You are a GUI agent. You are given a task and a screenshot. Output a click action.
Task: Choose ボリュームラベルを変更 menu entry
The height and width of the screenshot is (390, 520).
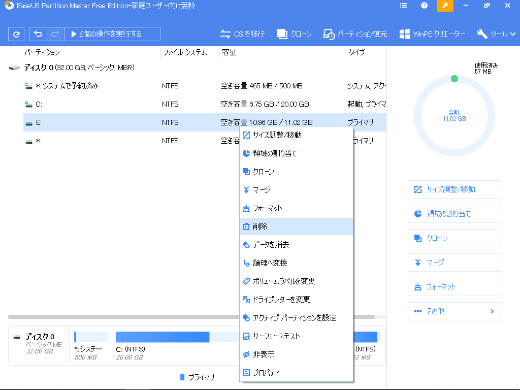[x=296, y=281]
